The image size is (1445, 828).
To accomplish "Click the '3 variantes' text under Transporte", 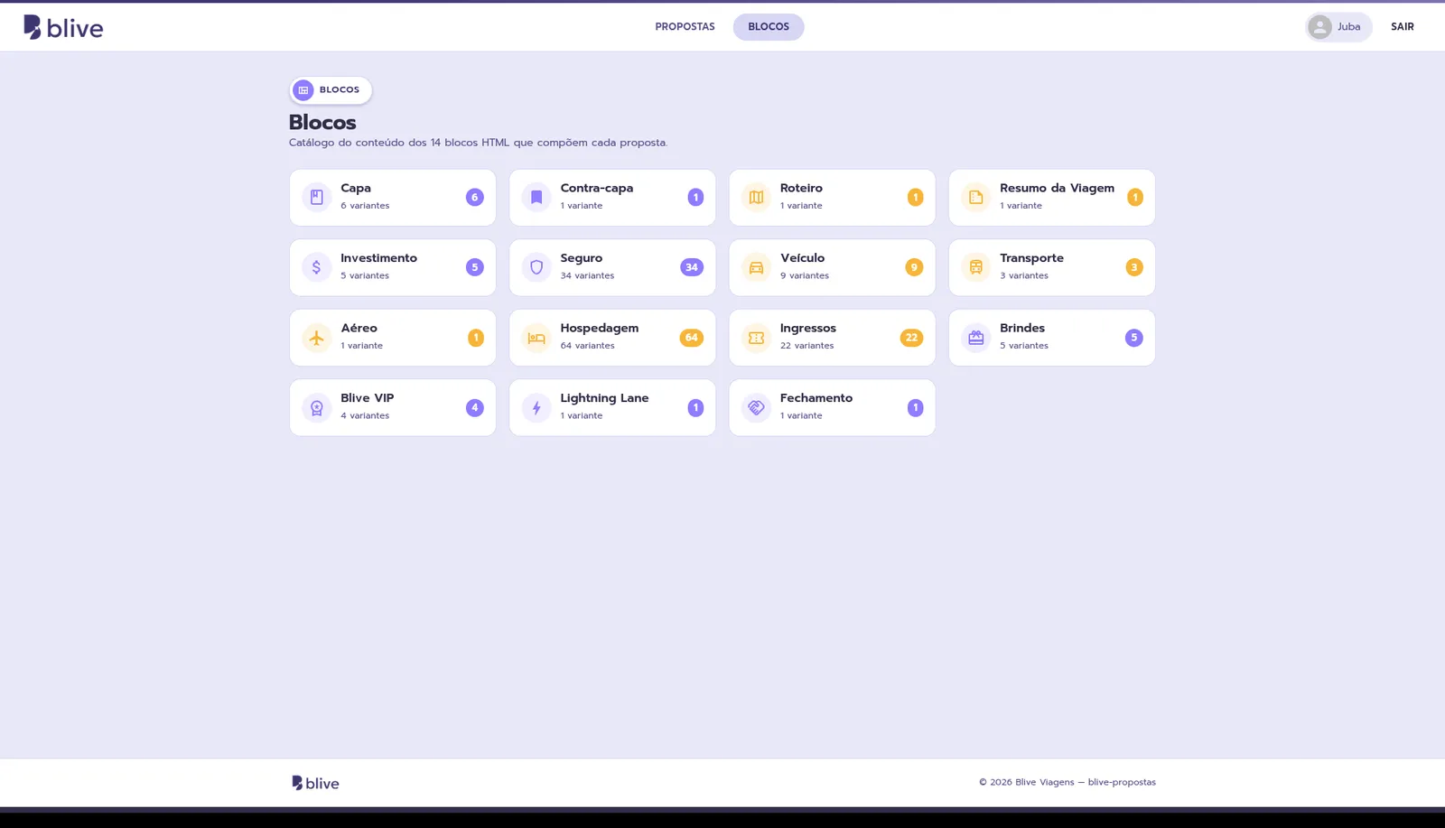I will 1024,276.
